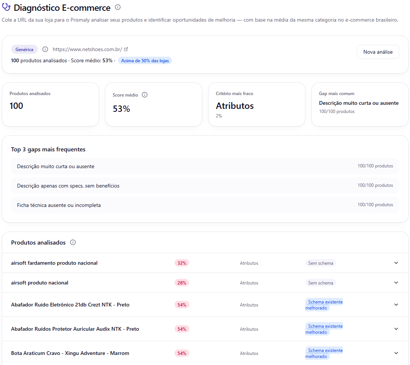The image size is (410, 365).
Task: Expand the airsoft fardamento produto nacional row
Action: (396, 263)
